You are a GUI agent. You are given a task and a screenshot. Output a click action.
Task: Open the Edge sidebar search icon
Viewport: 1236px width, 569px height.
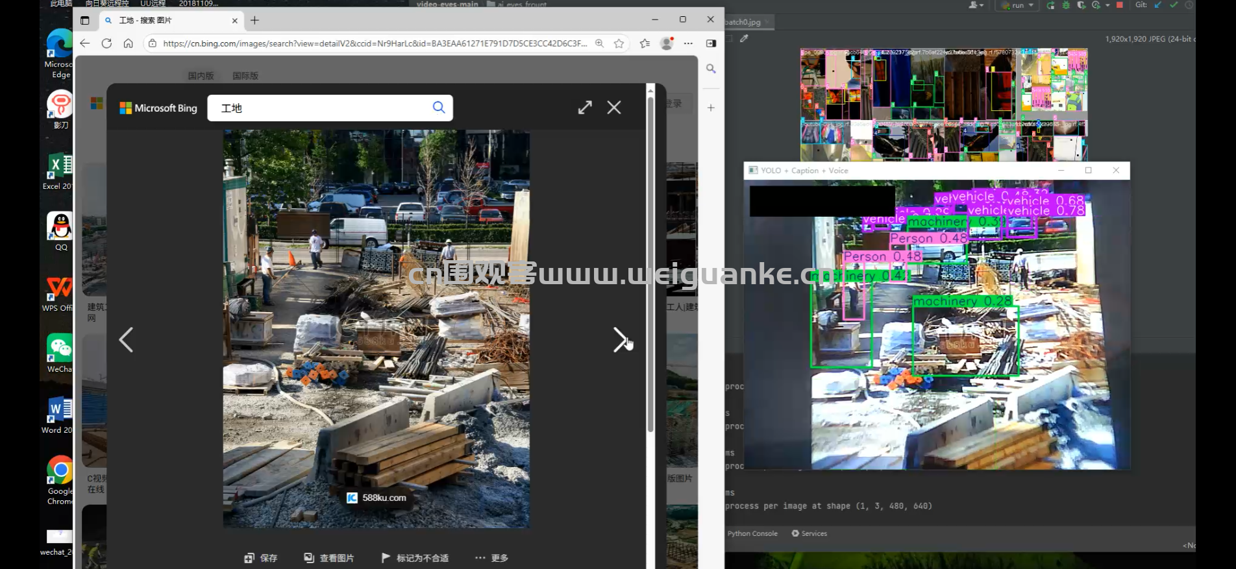[x=711, y=69]
